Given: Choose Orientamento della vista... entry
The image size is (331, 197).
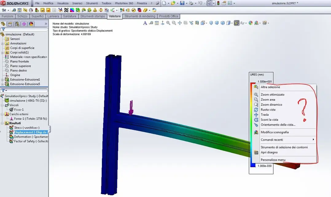Looking at the screenshot, I should coord(278,125).
